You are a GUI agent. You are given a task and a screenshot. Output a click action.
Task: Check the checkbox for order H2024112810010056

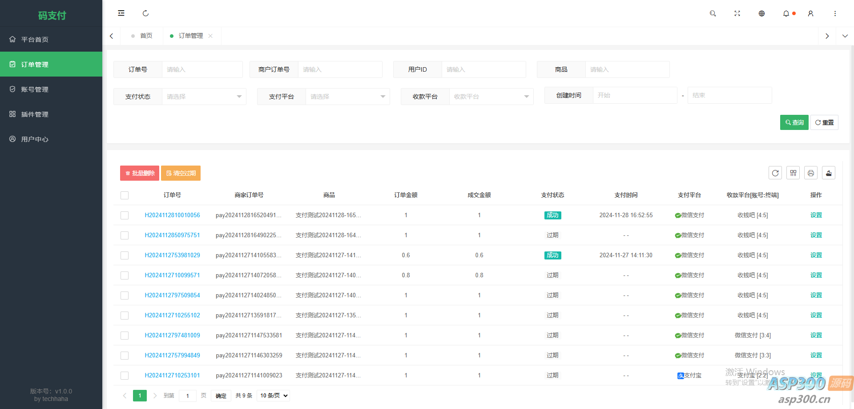(125, 215)
